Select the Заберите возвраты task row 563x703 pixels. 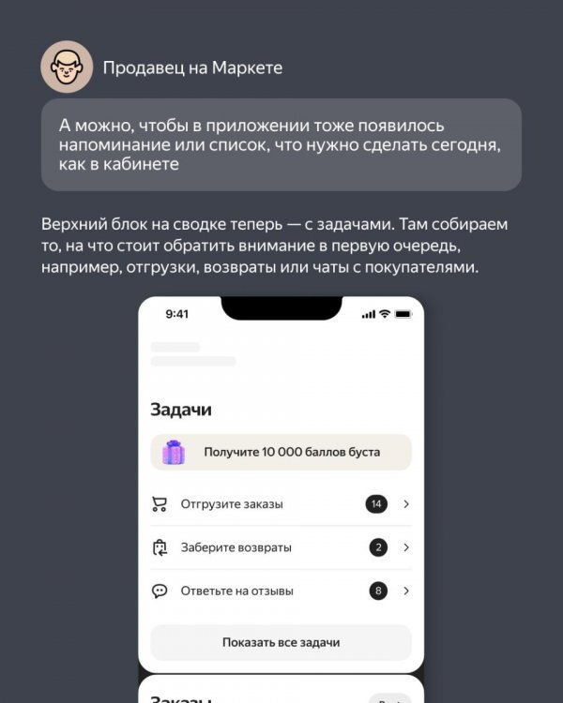click(281, 547)
